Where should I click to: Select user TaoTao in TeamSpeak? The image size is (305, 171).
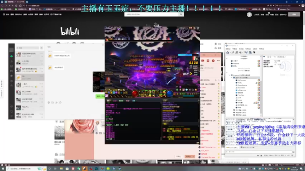(241, 95)
